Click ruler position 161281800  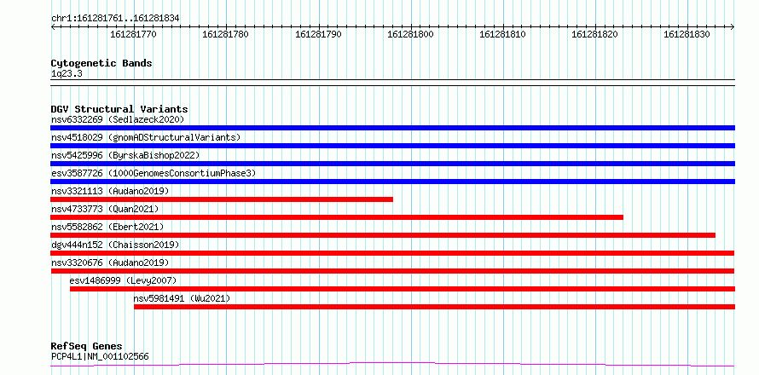pos(411,34)
